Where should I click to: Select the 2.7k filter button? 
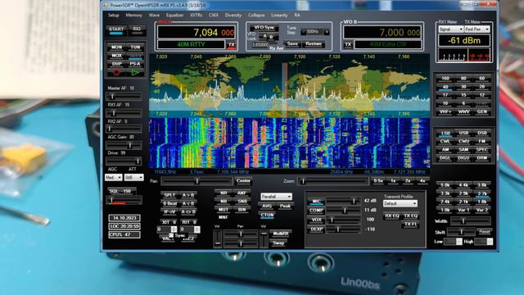[x=482, y=193]
